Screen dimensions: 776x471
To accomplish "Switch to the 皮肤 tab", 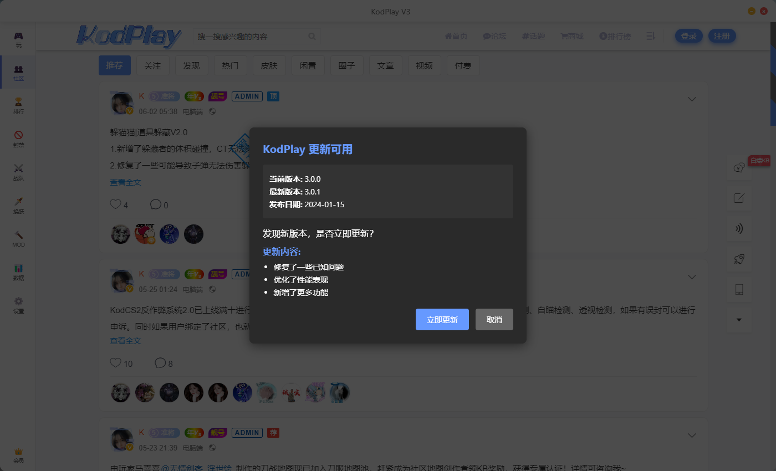I will (269, 65).
